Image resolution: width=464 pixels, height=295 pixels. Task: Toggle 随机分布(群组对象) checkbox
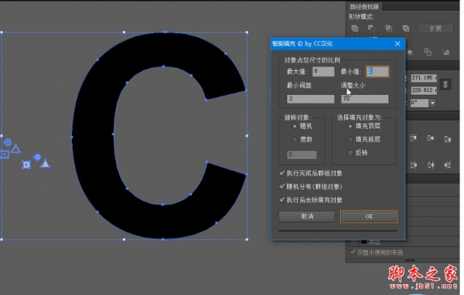click(x=281, y=187)
